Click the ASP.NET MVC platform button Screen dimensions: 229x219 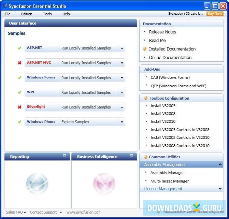point(42,63)
